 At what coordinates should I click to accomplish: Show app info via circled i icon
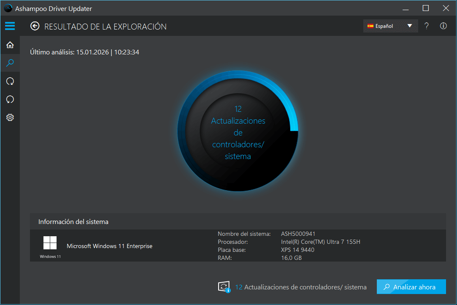click(x=443, y=26)
